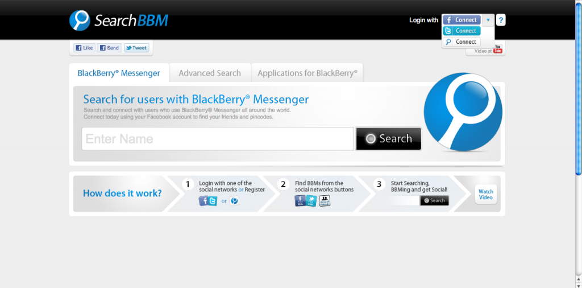Screen dimensions: 582x288
Task: Click the Twitter icon in step 1
Action: pos(213,201)
